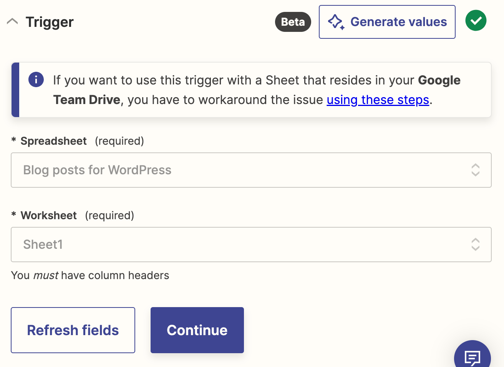Viewport: 504px width, 367px height.
Task: Open the "using these steps" link
Action: [x=378, y=100]
